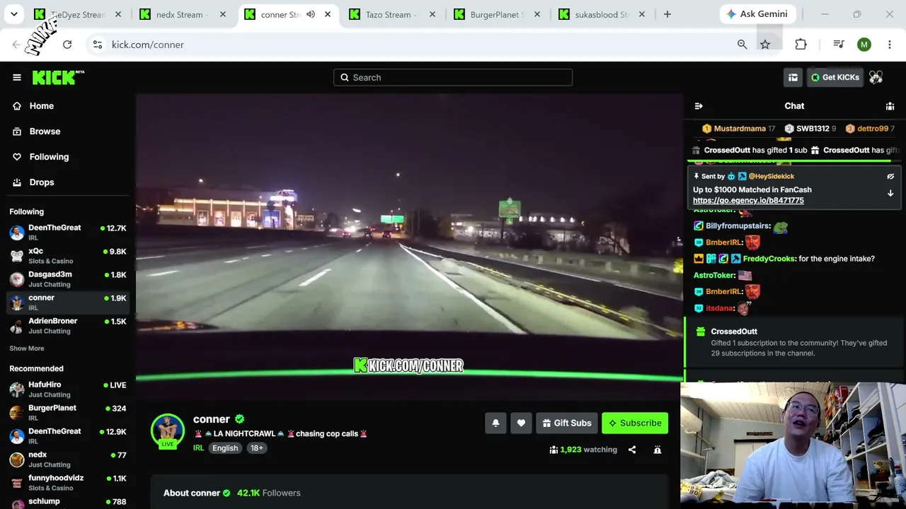The width and height of the screenshot is (906, 509).
Task: Open the Chrome three-dot menu
Action: (x=890, y=45)
